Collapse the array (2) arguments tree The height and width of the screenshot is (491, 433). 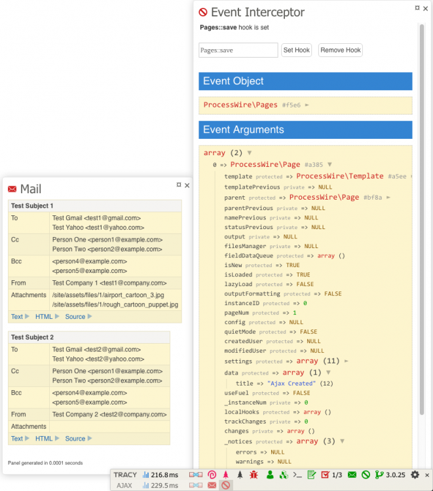(250, 153)
